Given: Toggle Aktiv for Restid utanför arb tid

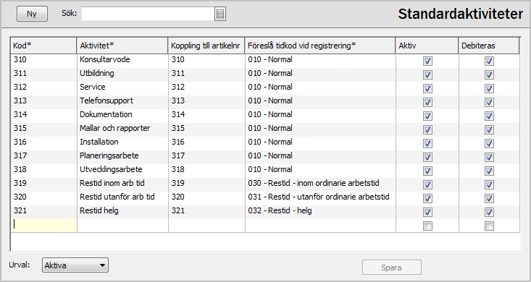Looking at the screenshot, I should [427, 198].
